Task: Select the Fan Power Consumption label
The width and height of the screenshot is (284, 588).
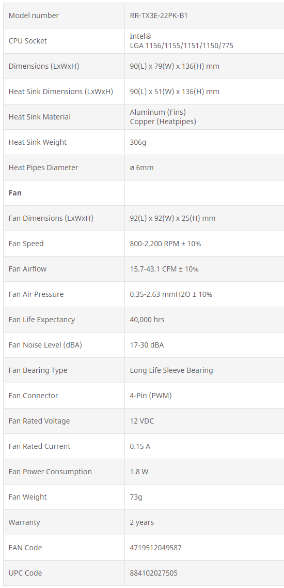Action: (50, 472)
